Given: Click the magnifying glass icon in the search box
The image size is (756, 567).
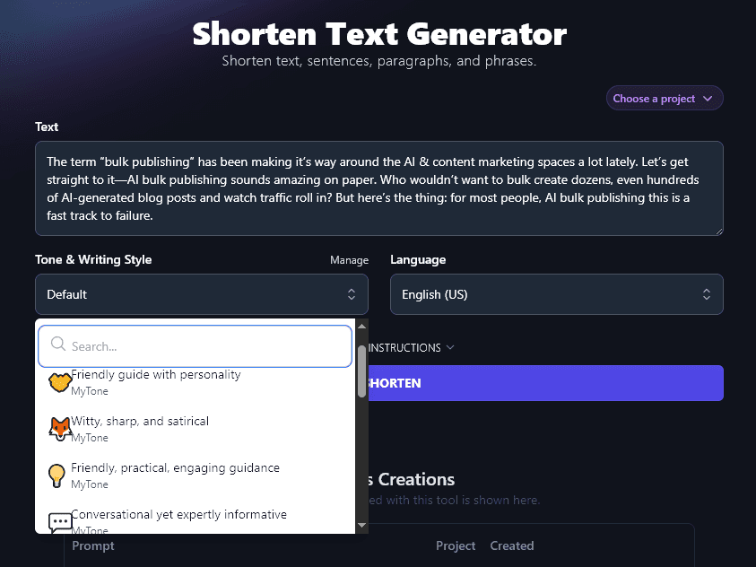Looking at the screenshot, I should pos(56,345).
